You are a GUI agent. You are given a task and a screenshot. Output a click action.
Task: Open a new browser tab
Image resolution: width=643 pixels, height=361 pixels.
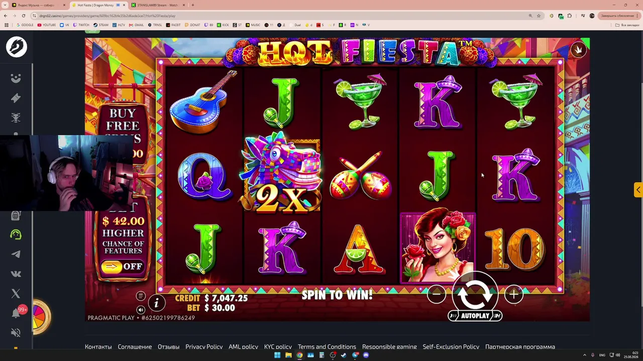(193, 5)
